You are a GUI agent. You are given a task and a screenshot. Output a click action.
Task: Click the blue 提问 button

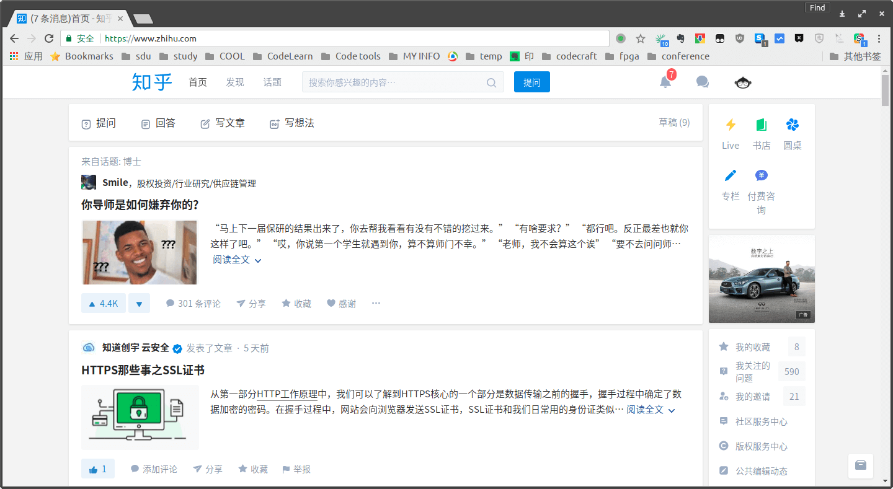[531, 81]
